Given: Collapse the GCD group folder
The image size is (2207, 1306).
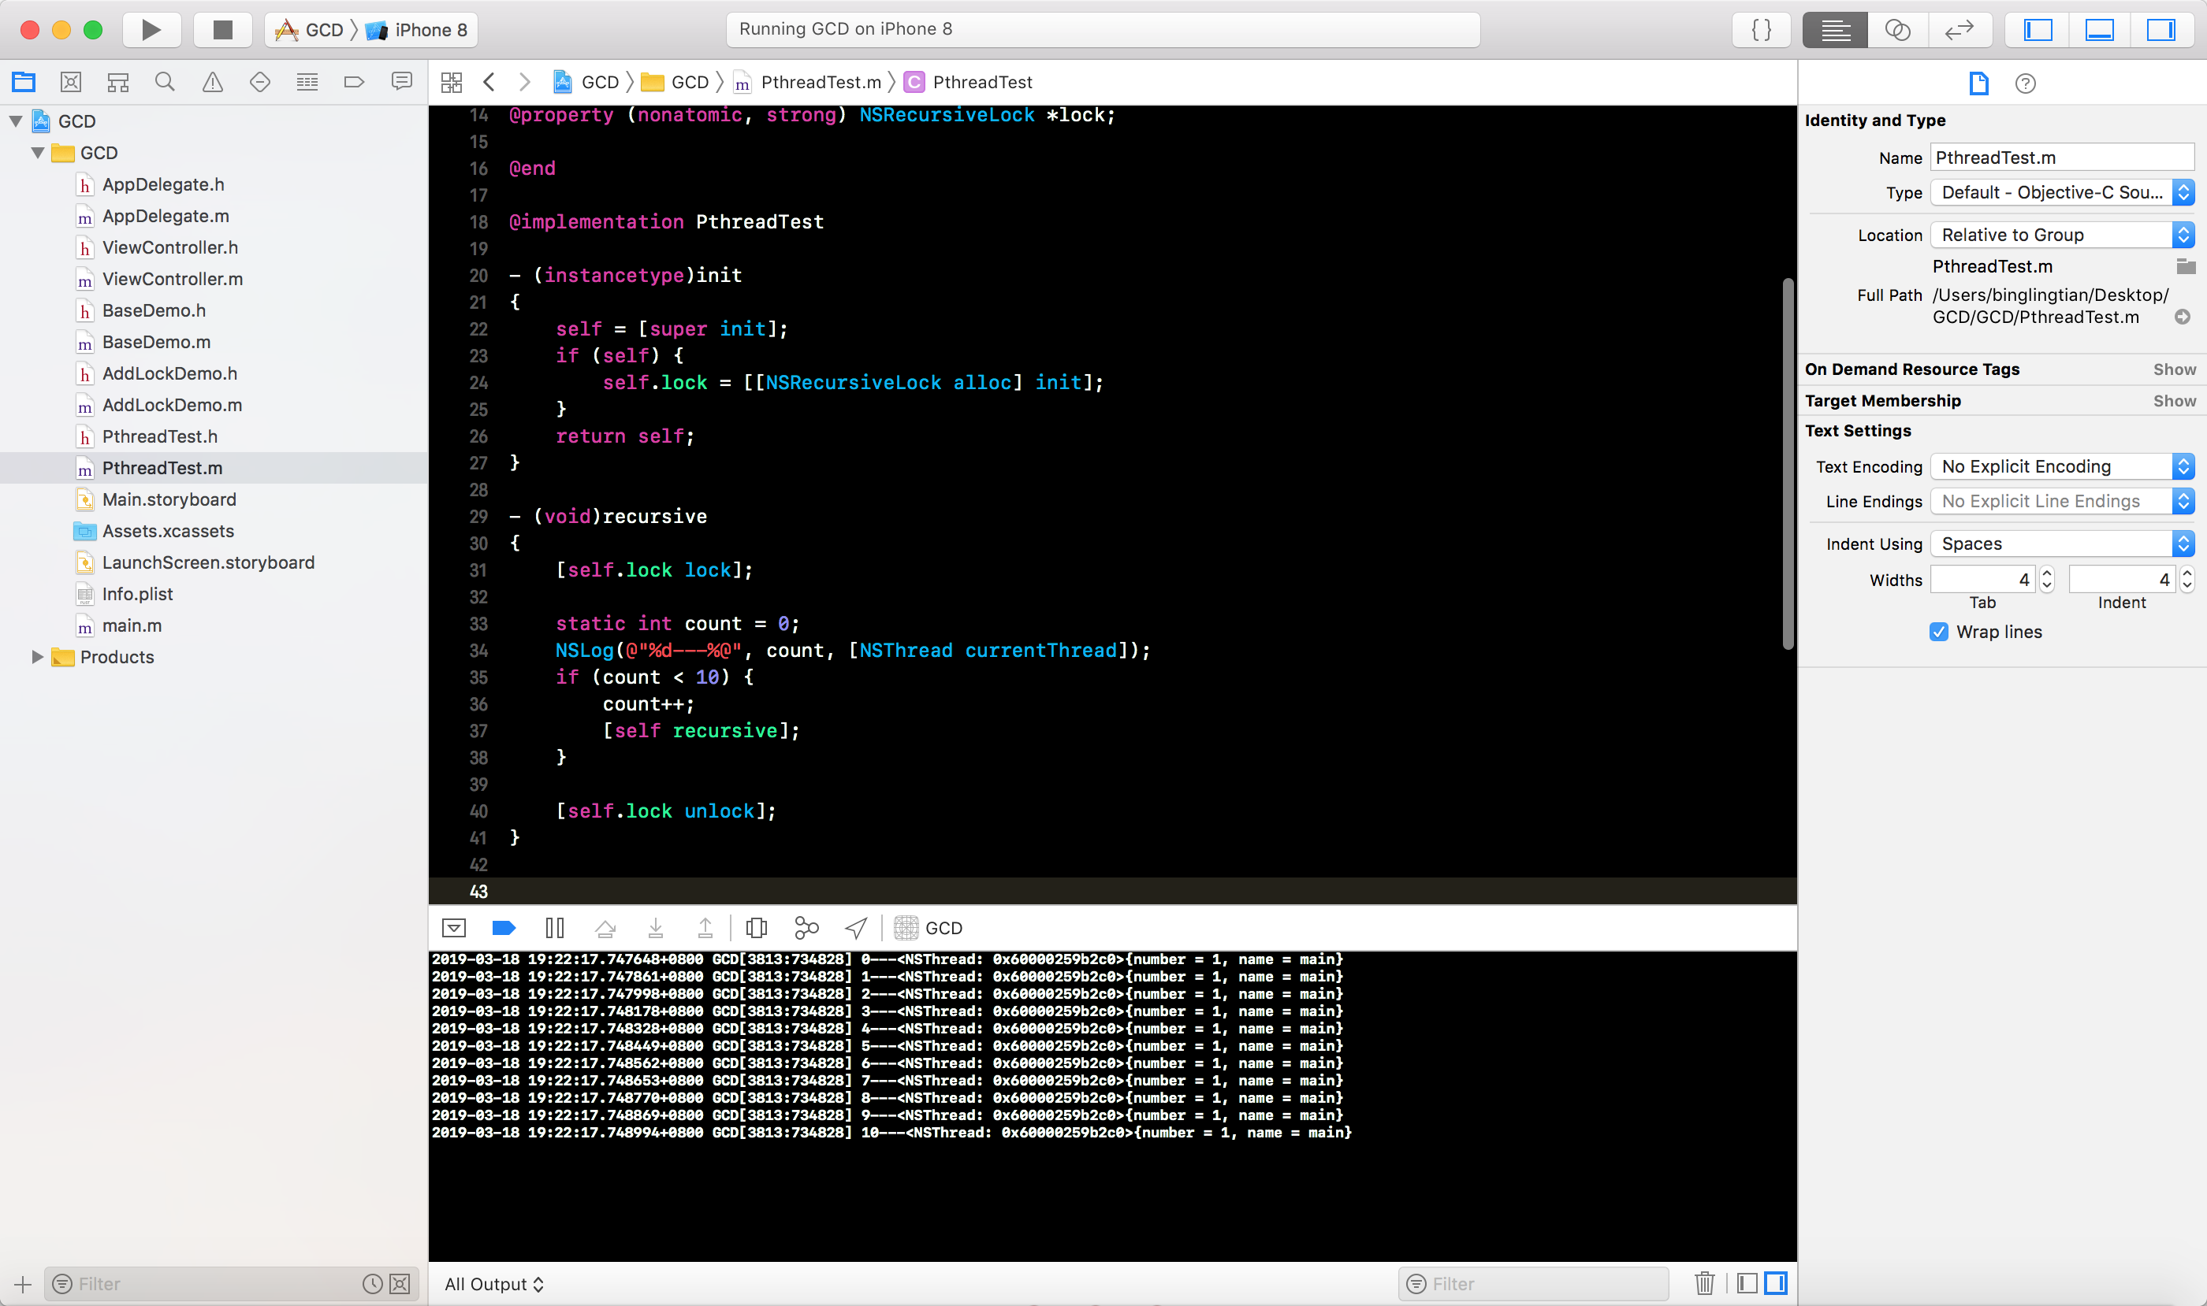Looking at the screenshot, I should [x=38, y=153].
